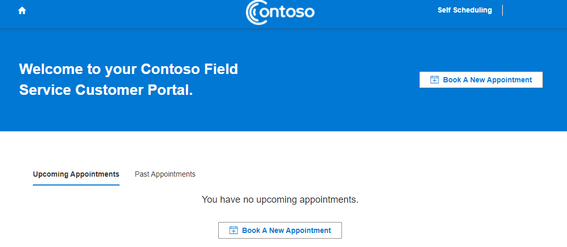567x247 pixels.
Task: Switch to the Past Appointments tab
Action: (x=165, y=174)
